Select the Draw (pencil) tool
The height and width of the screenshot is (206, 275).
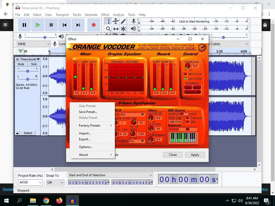[x=123, y=21]
